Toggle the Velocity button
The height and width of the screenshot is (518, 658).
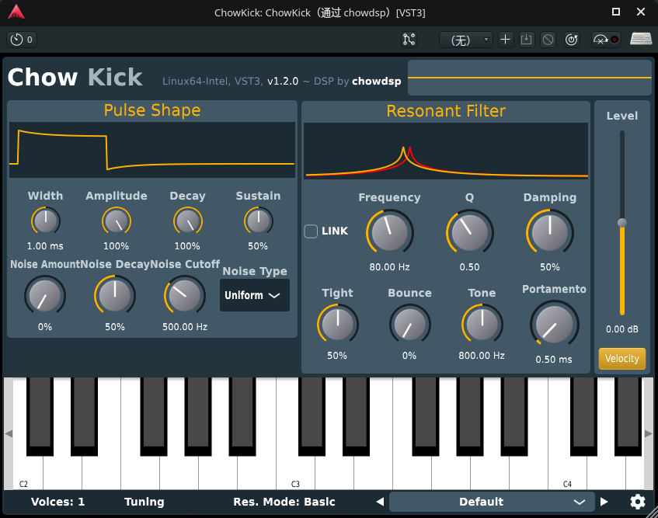point(622,359)
